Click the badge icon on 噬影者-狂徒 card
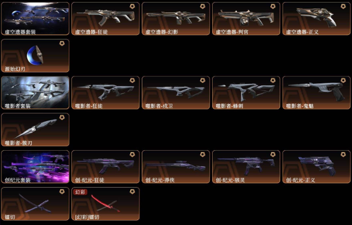 (x=133, y=80)
